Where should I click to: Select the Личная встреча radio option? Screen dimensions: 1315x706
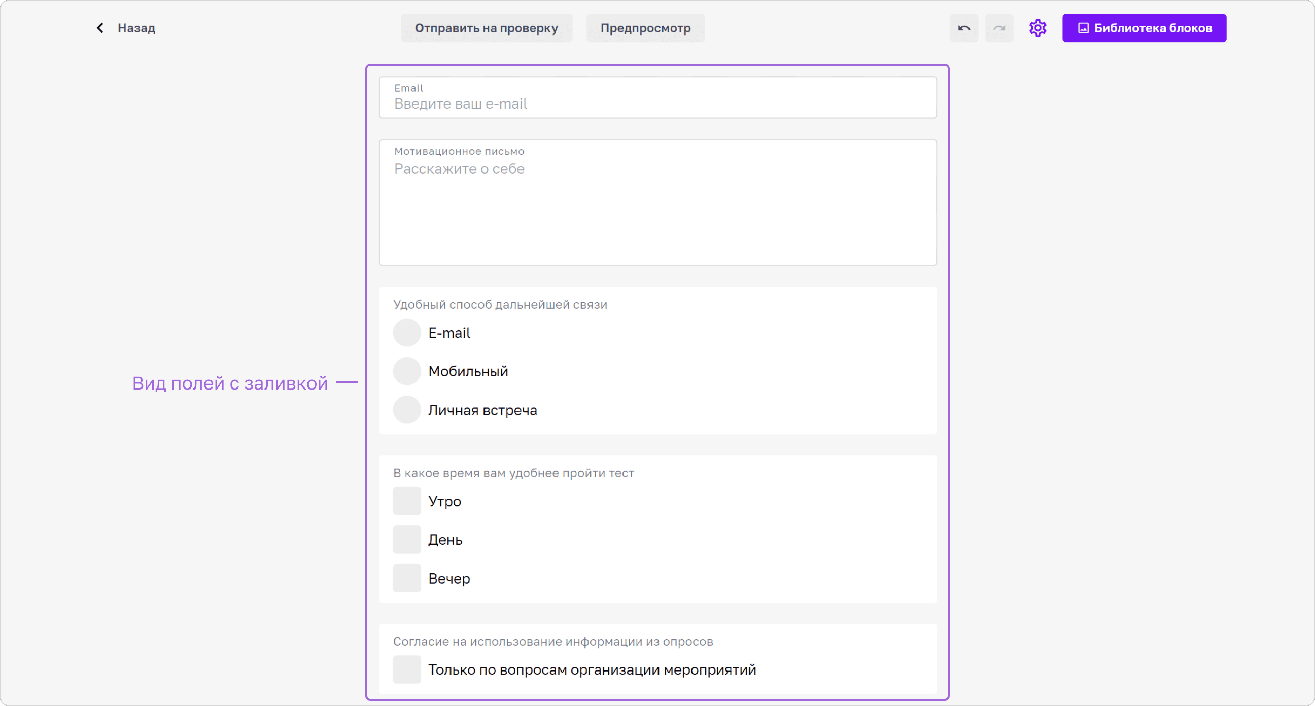tap(407, 410)
